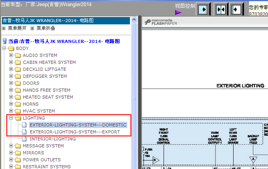Click the purple arrow under 视图控制
The width and height of the screenshot is (268, 169).
tap(178, 12)
